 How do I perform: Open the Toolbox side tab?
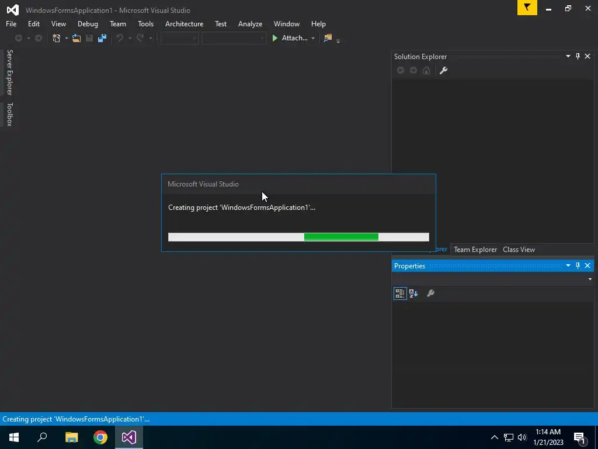[x=9, y=114]
